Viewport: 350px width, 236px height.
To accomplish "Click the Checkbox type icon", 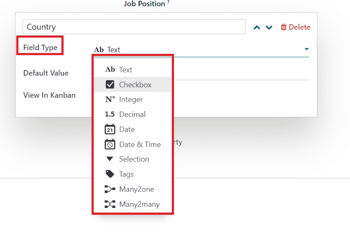I will click(x=110, y=85).
